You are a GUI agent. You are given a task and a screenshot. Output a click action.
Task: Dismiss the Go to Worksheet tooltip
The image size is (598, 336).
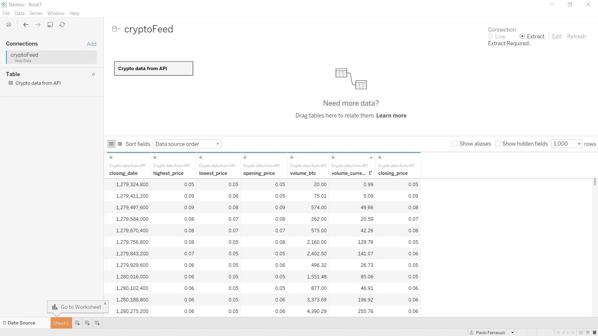point(105,303)
